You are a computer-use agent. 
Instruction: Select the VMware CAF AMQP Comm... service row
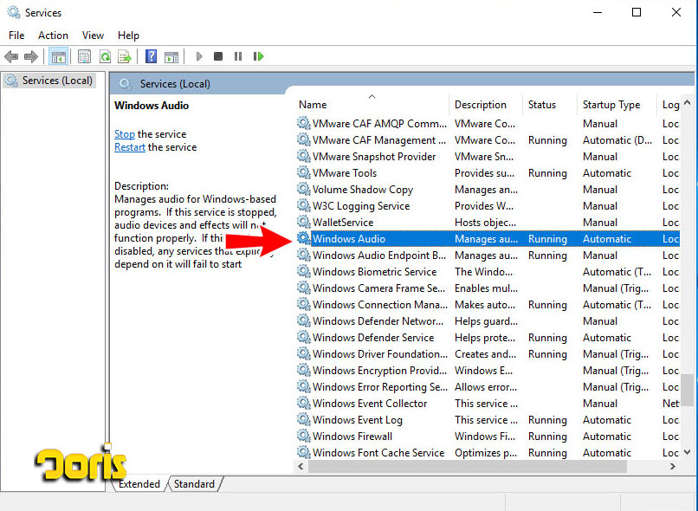488,123
